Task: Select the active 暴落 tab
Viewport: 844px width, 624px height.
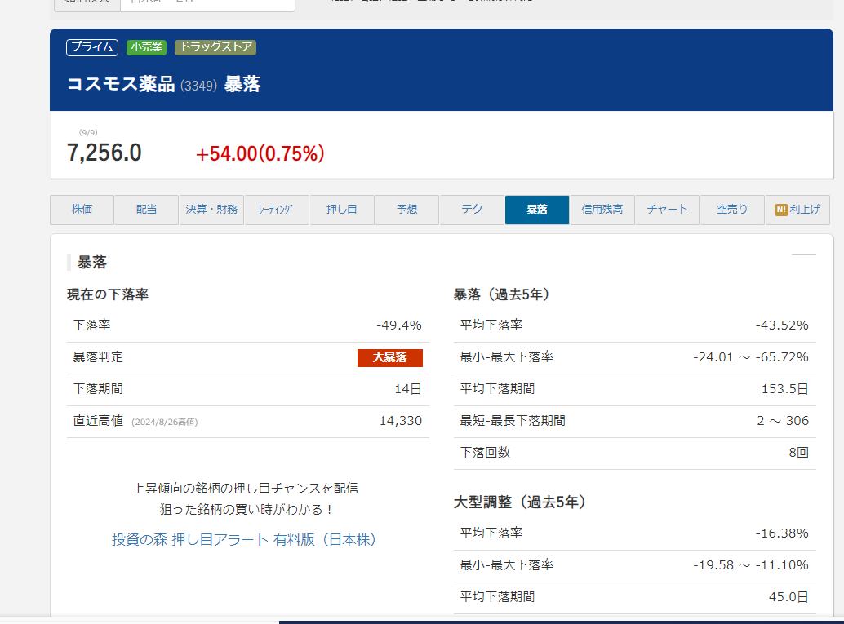Action: coord(537,210)
